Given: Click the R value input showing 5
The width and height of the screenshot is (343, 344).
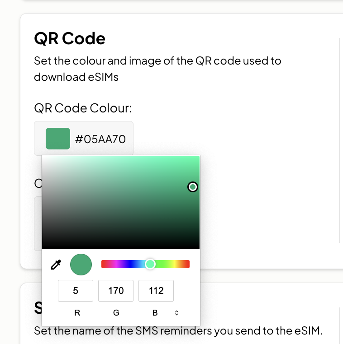Looking at the screenshot, I should (x=76, y=291).
